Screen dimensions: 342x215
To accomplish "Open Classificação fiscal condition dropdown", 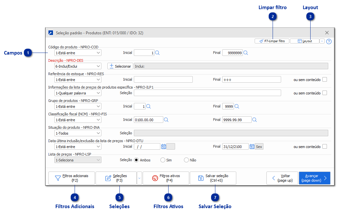I will tap(78, 120).
